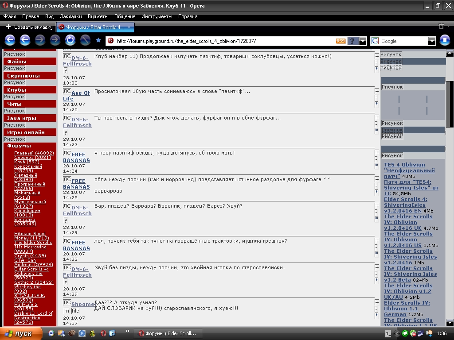This screenshot has height=340, width=454.
Task: Open the Вид menu
Action: (x=50, y=16)
